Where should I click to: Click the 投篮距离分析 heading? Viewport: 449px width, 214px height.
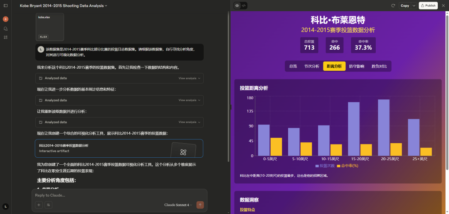coord(254,88)
